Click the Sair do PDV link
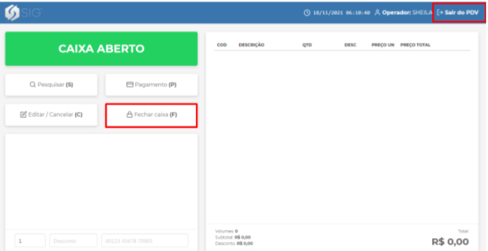488x251 pixels. [x=458, y=13]
